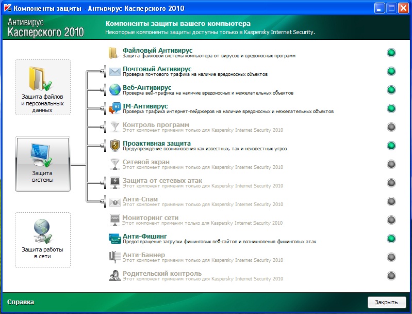
Task: Toggle Веб-Антивирус green status indicator
Action: pos(391,90)
